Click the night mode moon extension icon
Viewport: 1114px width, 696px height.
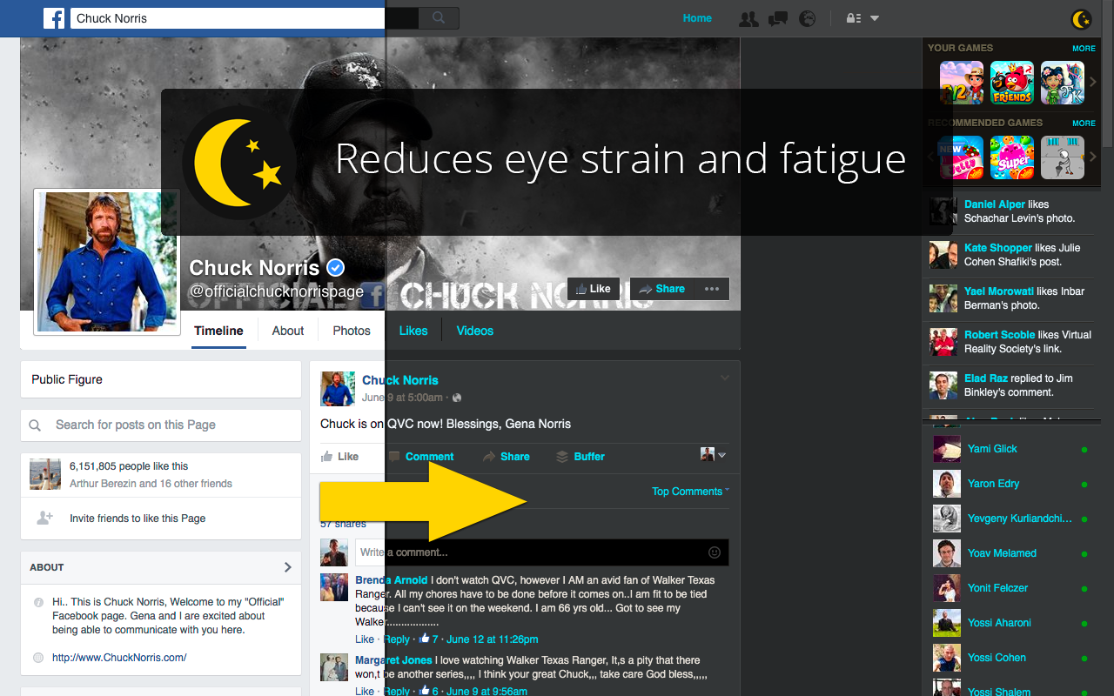point(1081,18)
